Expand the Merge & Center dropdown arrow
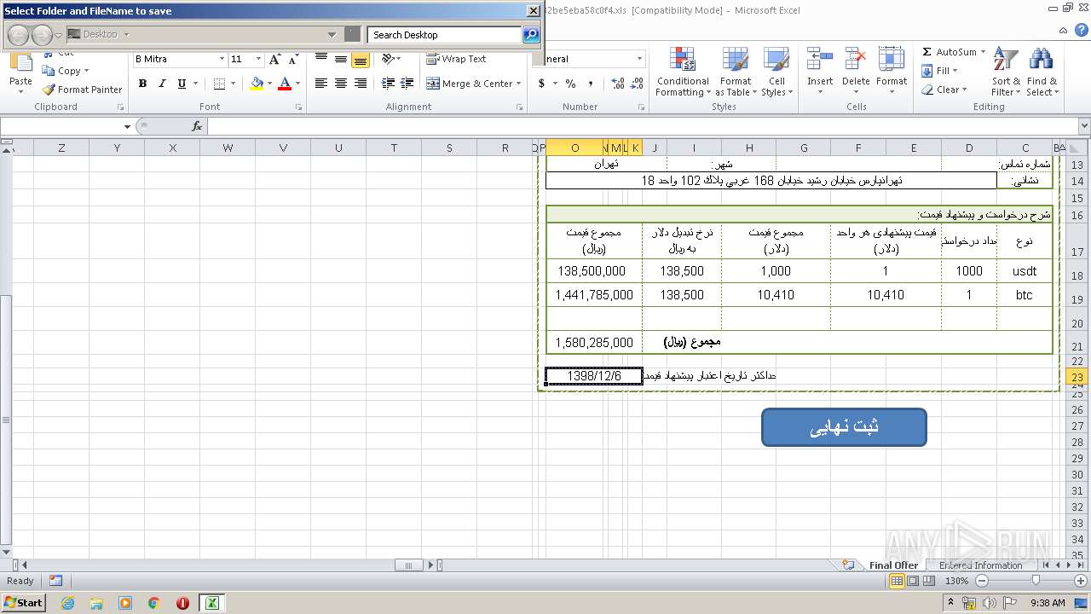Screen dimensions: 1091x614 point(519,84)
